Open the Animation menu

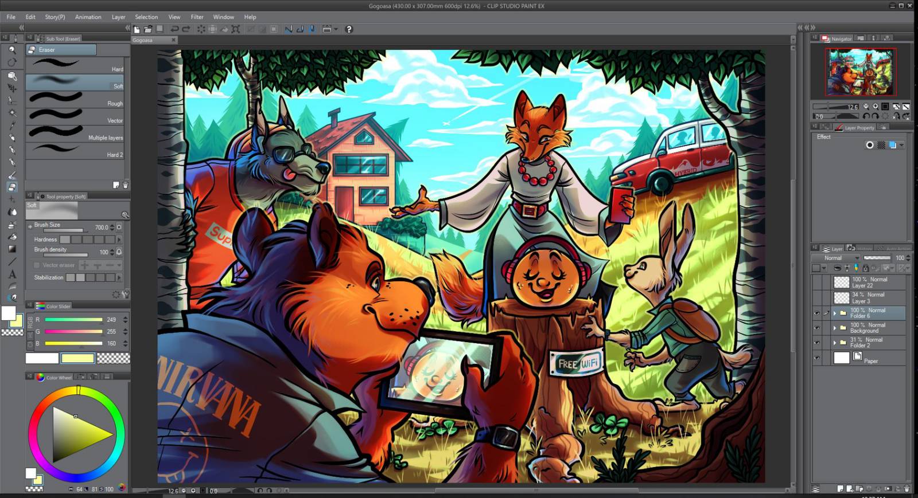pos(88,17)
